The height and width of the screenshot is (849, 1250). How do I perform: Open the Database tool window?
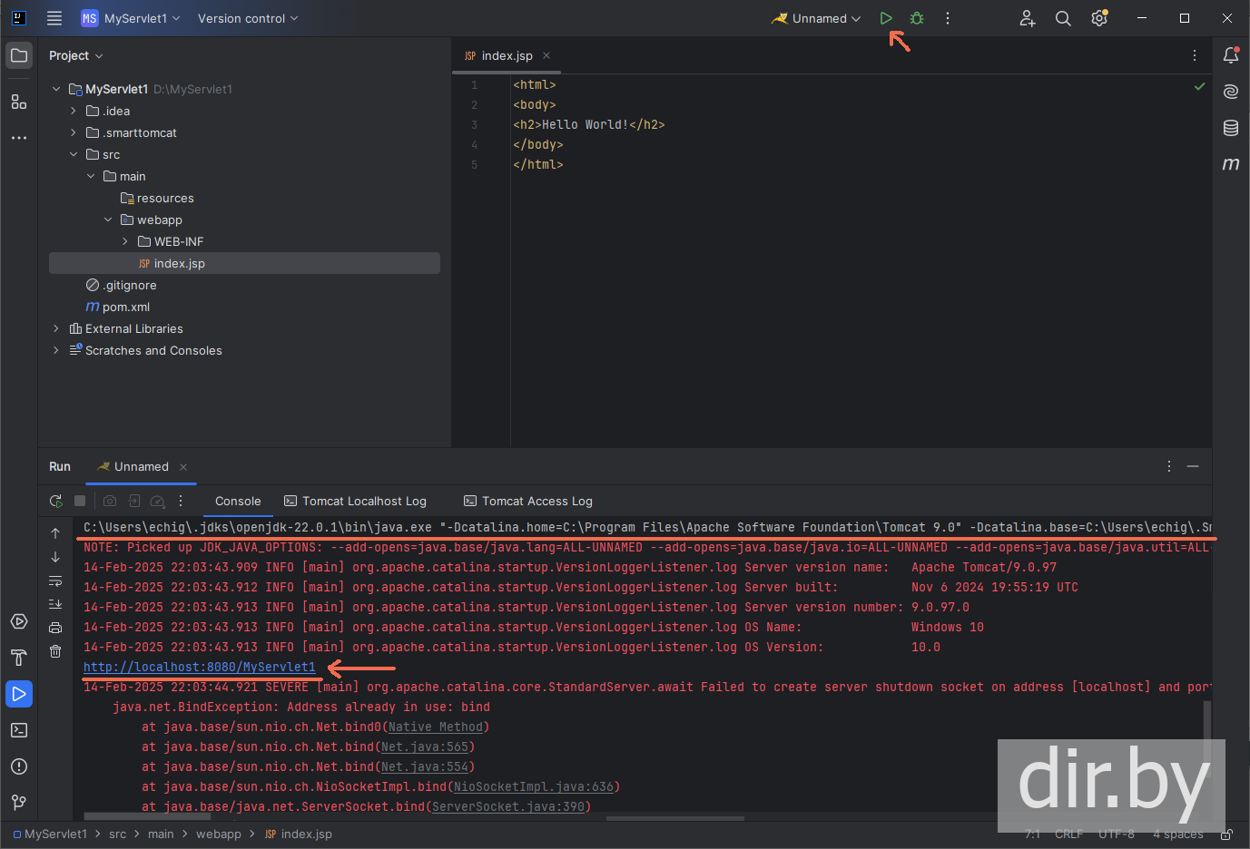(1231, 128)
